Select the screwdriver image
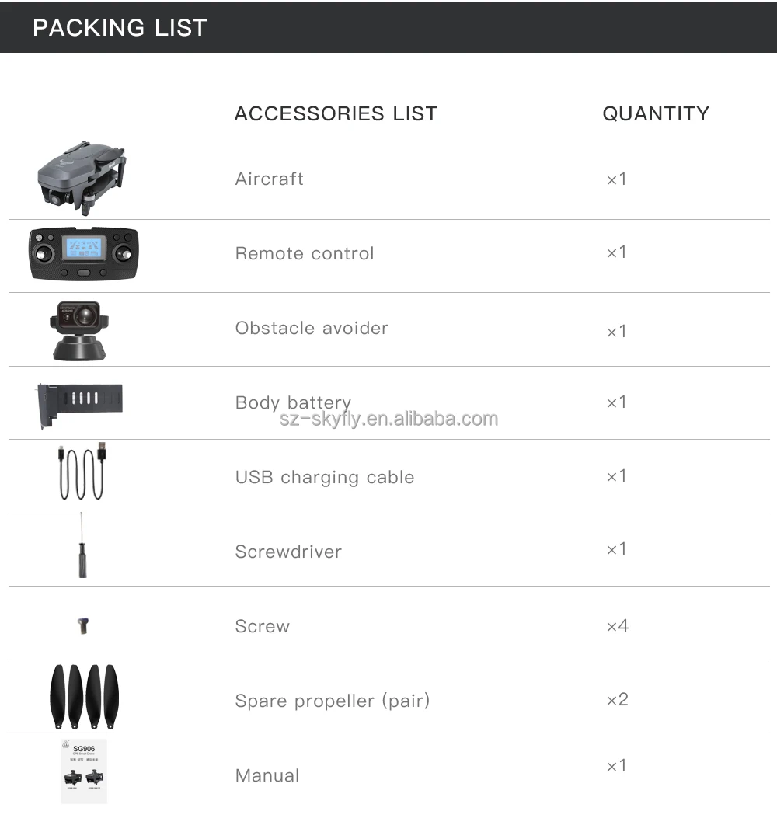The image size is (777, 839). click(82, 546)
